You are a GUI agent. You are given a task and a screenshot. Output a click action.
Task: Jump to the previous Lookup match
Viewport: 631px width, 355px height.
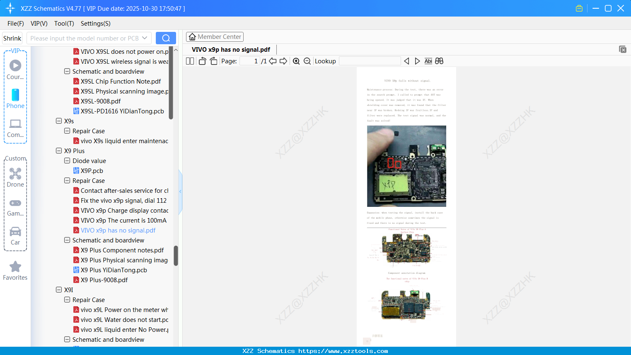pos(406,61)
